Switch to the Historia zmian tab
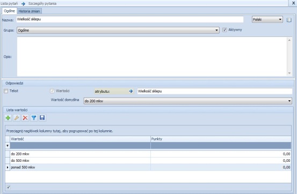This screenshot has height=194, width=297. [29, 11]
